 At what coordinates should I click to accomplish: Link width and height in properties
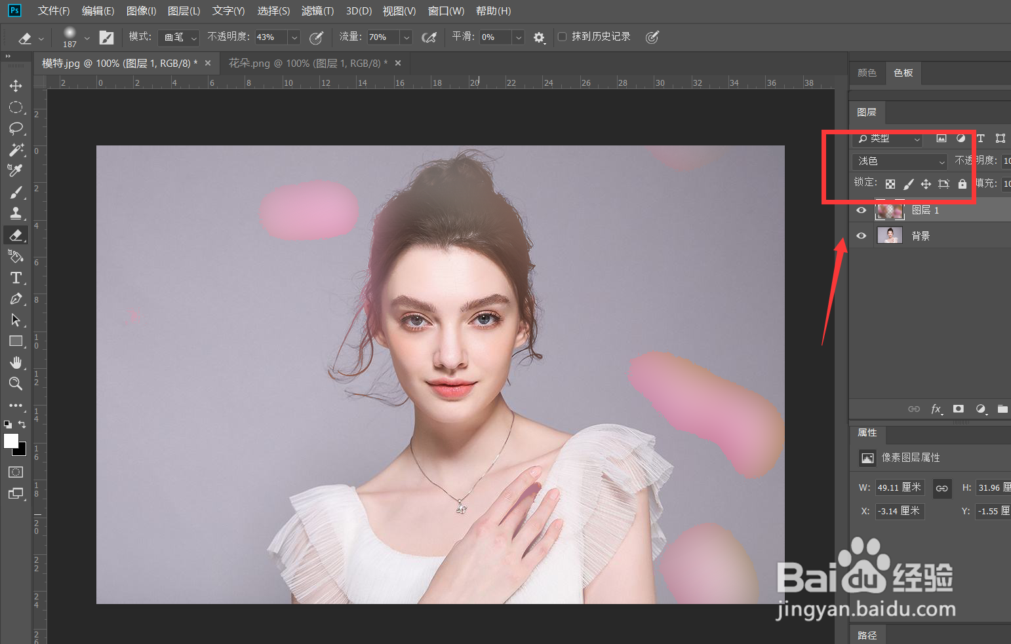tap(942, 488)
